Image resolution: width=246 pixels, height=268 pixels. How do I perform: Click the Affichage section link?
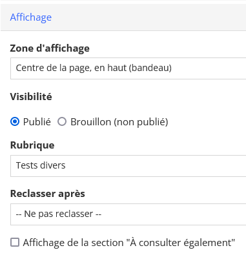point(31,17)
